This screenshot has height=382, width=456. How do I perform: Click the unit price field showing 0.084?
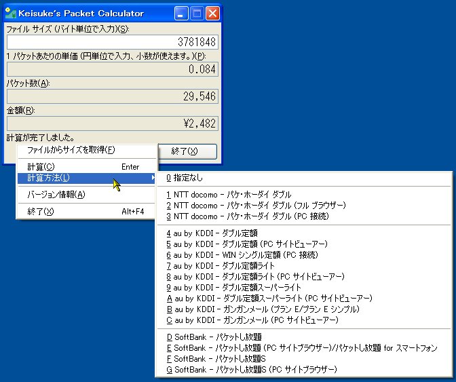113,69
